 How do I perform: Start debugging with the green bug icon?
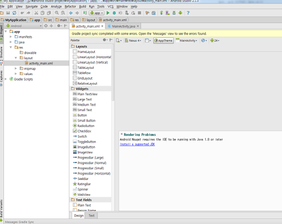pos(114,13)
